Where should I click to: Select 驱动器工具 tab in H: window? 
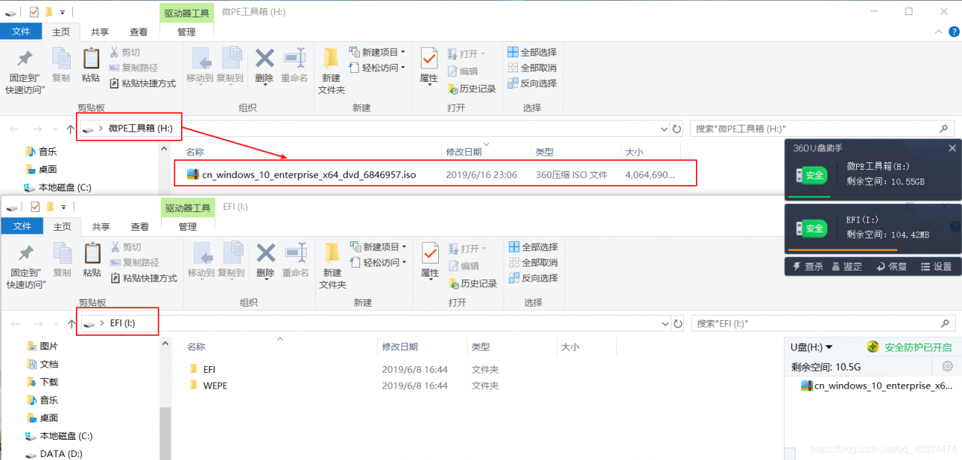pyautogui.click(x=186, y=13)
